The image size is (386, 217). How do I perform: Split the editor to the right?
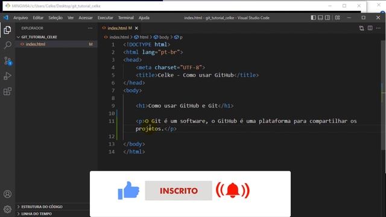click(370, 28)
